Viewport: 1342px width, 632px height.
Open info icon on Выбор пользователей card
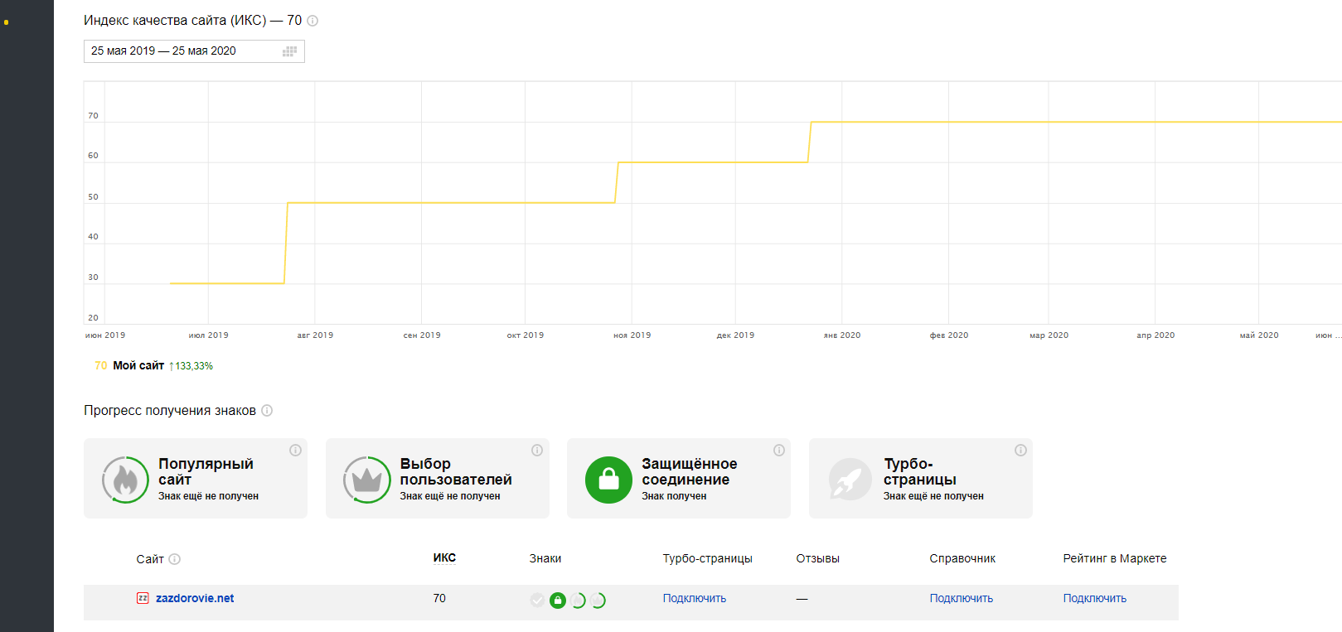coord(537,450)
